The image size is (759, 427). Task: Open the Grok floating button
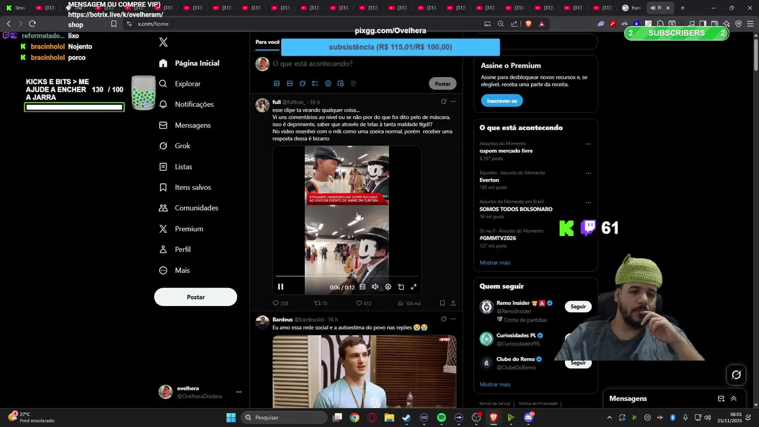click(x=736, y=375)
